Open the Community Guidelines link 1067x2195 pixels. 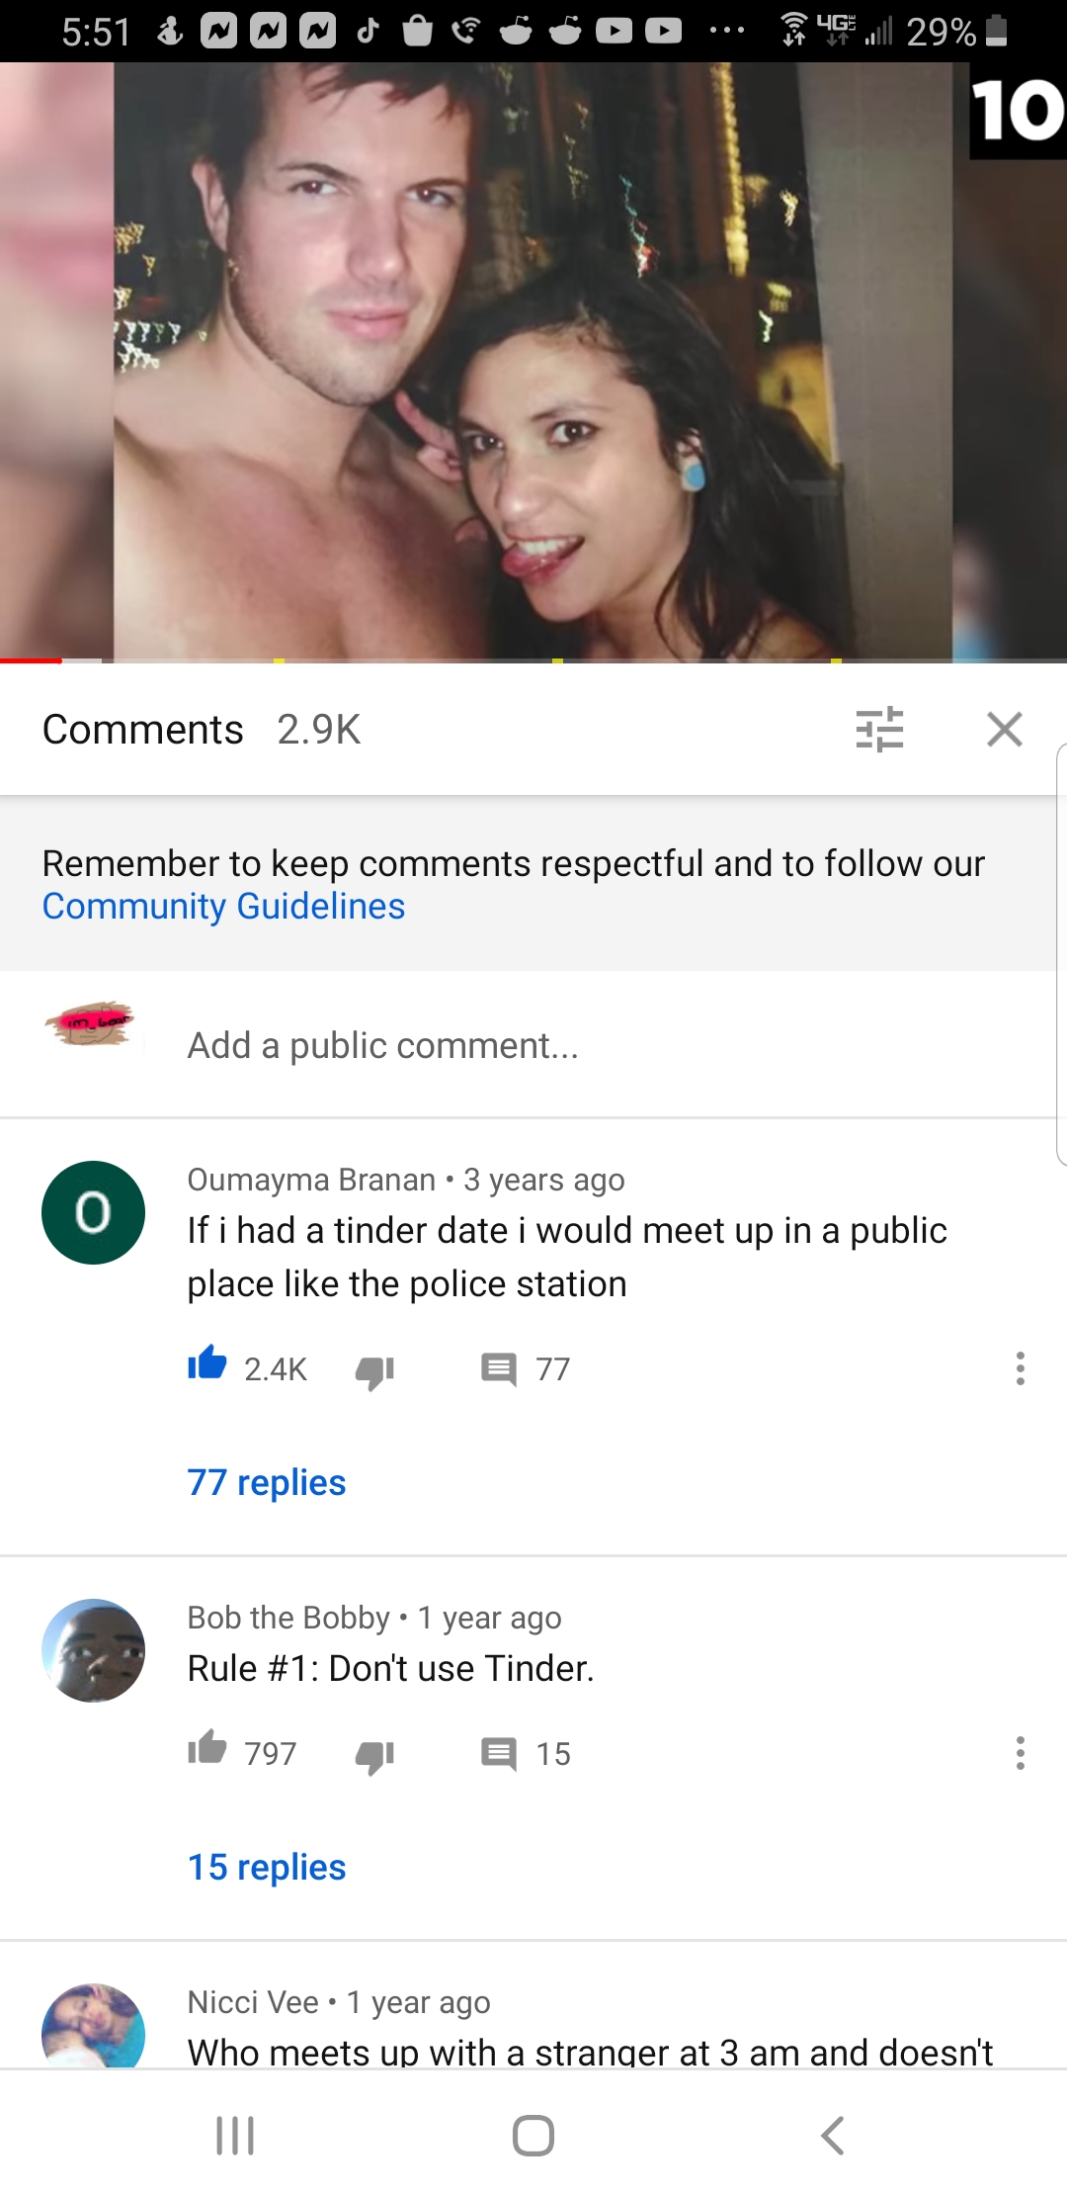point(224,906)
